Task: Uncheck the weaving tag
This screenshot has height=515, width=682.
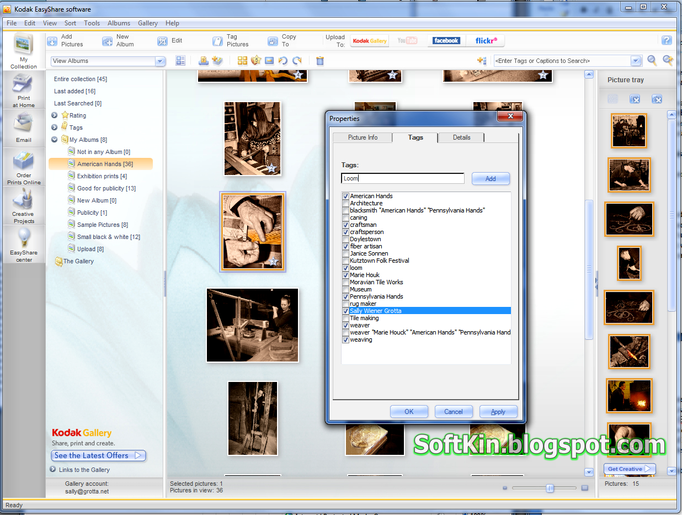Action: point(345,339)
